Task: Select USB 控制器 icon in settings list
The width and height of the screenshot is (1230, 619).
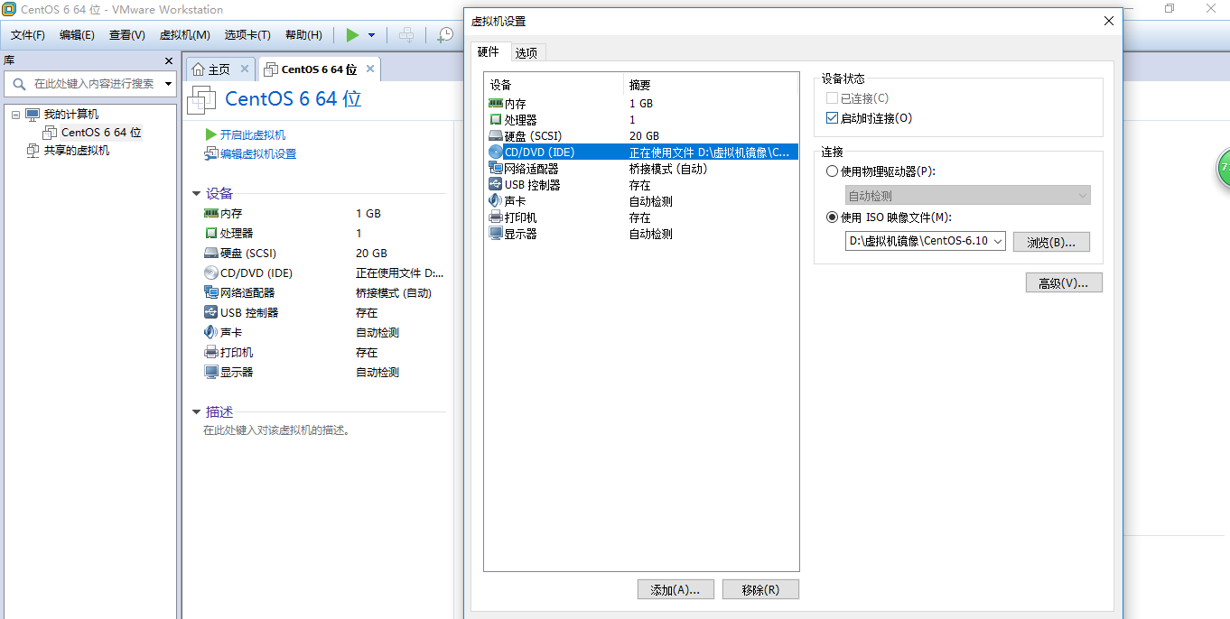Action: pyautogui.click(x=496, y=185)
